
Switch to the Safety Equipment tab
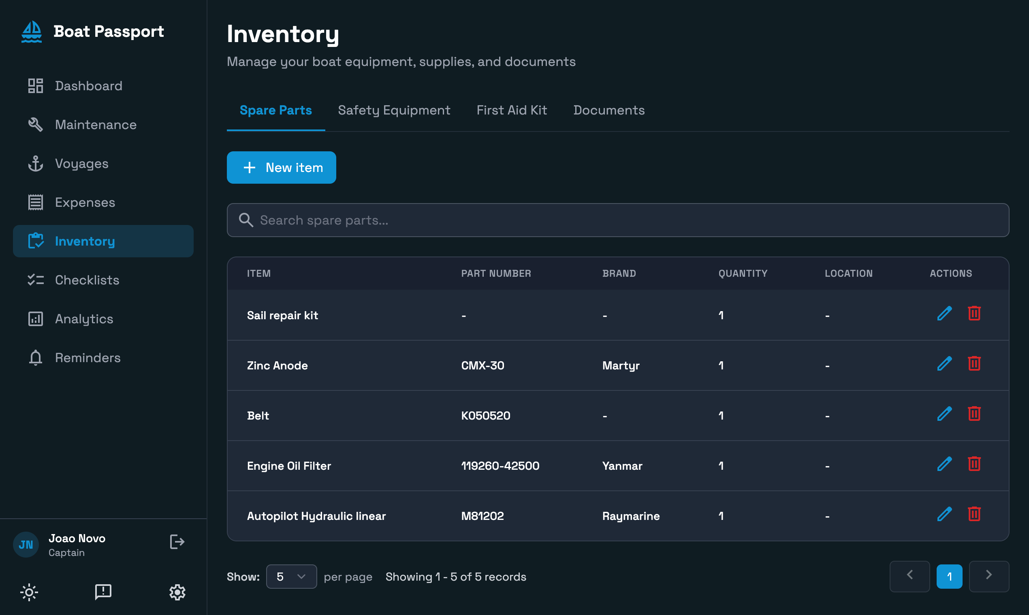pos(394,110)
